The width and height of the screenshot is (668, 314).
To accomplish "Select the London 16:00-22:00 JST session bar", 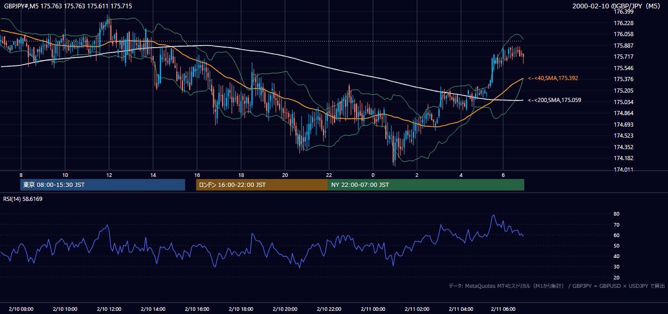I will (x=262, y=185).
